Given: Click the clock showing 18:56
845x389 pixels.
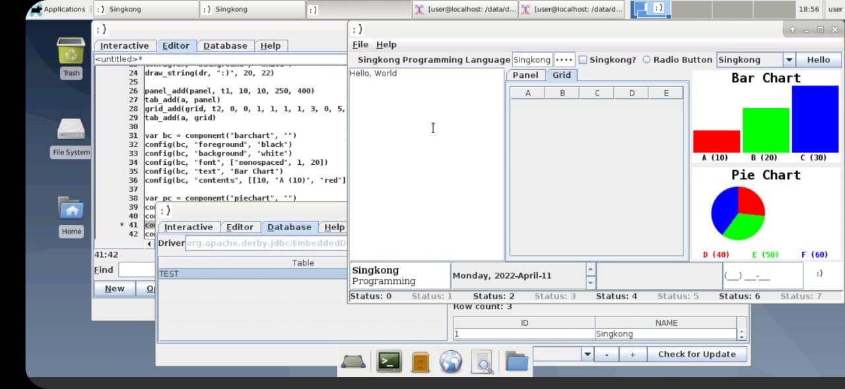Looking at the screenshot, I should tap(809, 9).
